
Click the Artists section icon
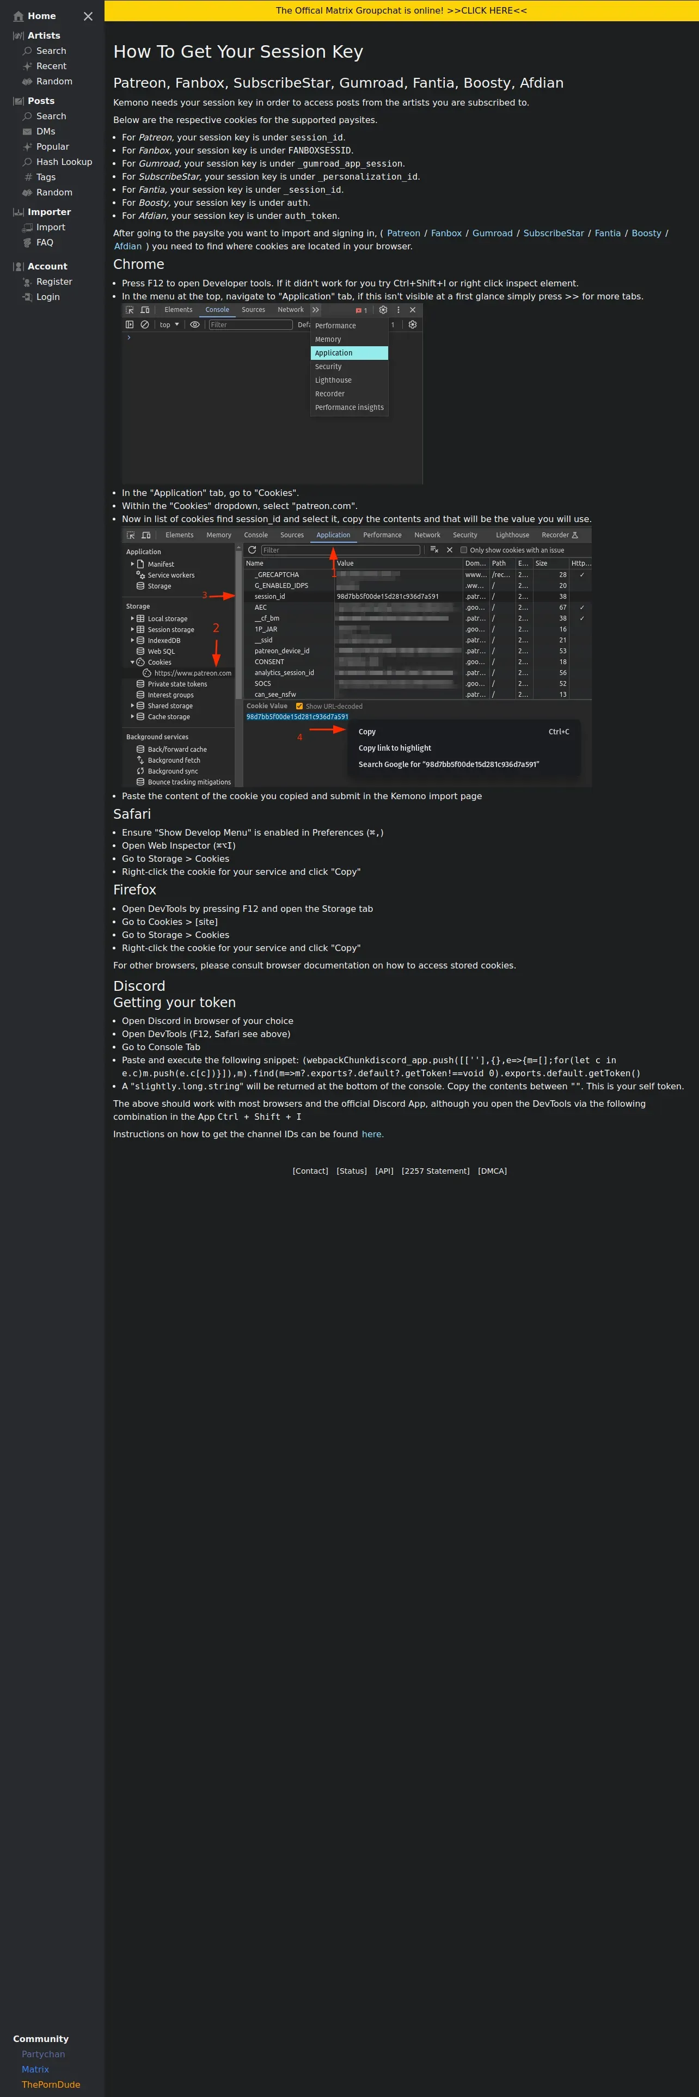point(19,36)
